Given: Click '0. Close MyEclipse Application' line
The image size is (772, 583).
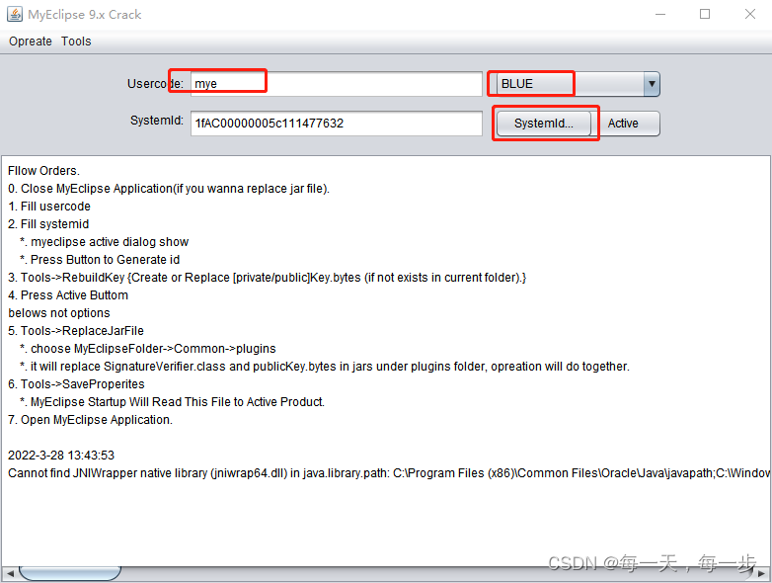Looking at the screenshot, I should point(169,189).
